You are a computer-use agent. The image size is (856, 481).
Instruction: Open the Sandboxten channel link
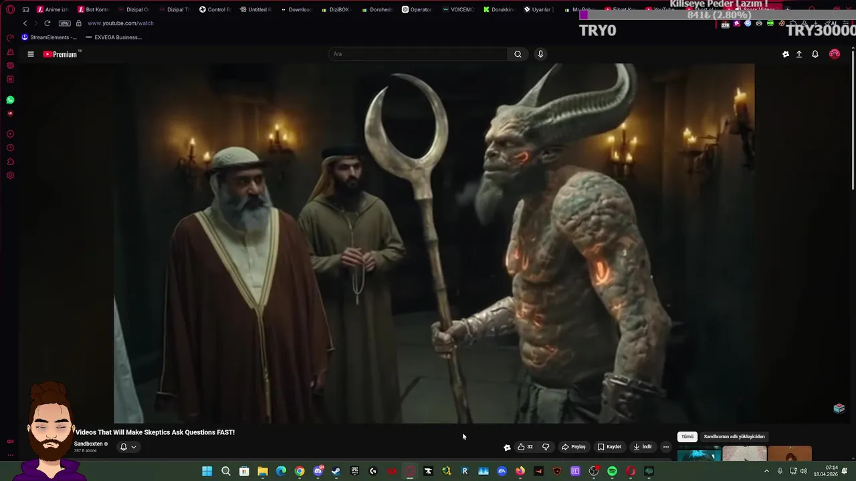[x=88, y=444]
